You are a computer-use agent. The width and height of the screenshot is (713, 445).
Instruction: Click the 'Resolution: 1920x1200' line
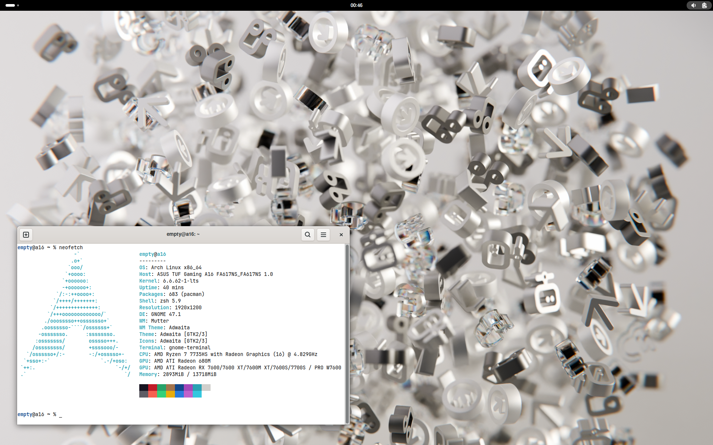[170, 307]
